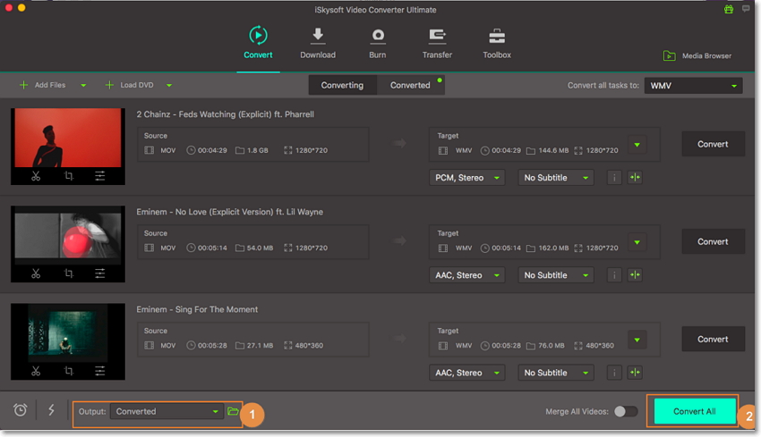This screenshot has width=761, height=437.
Task: Expand PCM, Stereo audio dropdown
Action: tap(466, 178)
